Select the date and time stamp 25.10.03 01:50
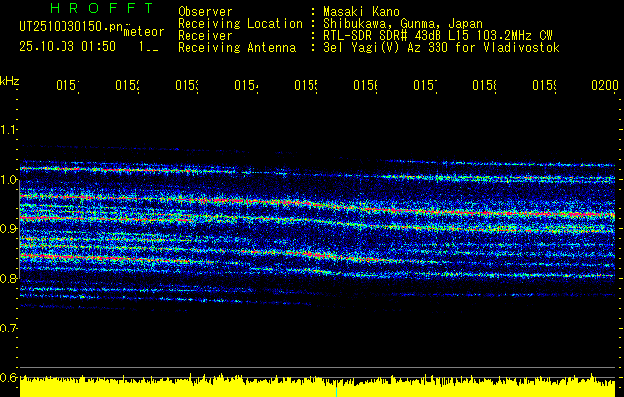Image resolution: width=624 pixels, height=397 pixels. tap(67, 47)
